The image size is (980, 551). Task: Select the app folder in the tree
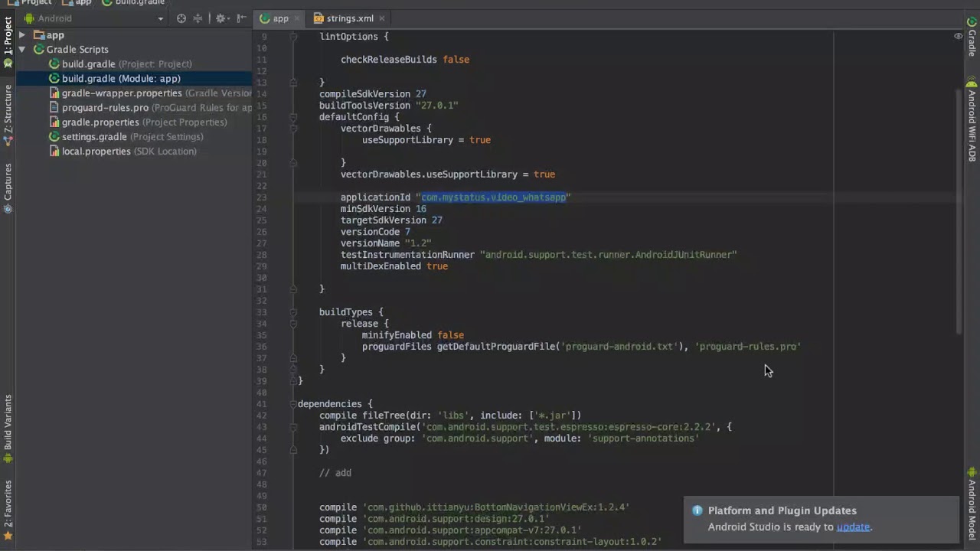(48, 35)
